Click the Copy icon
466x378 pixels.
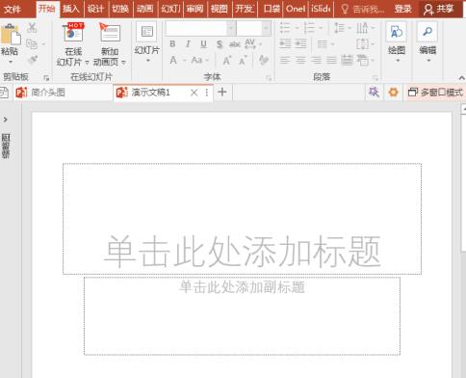[32, 44]
